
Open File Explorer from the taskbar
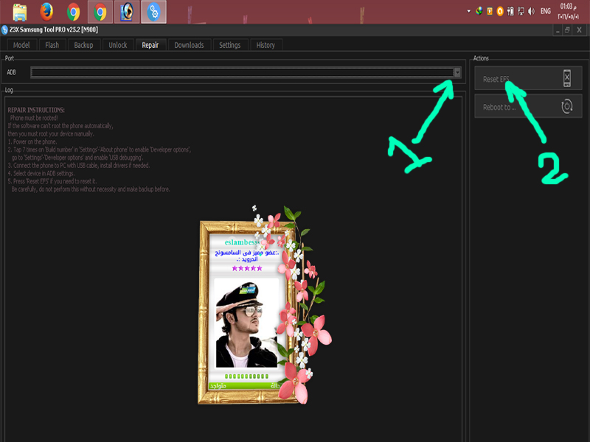click(20, 12)
